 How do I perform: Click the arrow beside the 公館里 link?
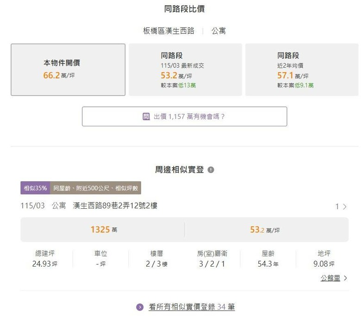pos(345,278)
